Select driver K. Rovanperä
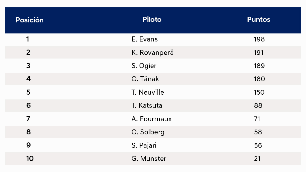The height and width of the screenshot is (172, 306). tap(152, 53)
